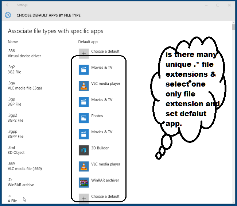
Task: Click the Name column header
Action: coord(13,42)
